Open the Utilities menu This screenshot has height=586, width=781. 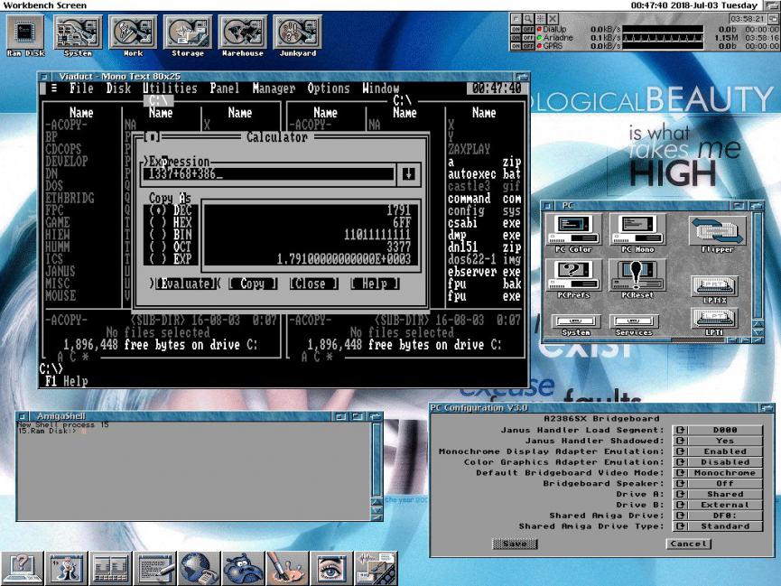pyautogui.click(x=170, y=88)
